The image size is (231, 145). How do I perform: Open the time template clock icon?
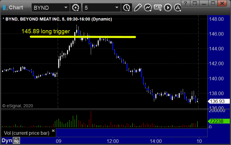coord(127,8)
